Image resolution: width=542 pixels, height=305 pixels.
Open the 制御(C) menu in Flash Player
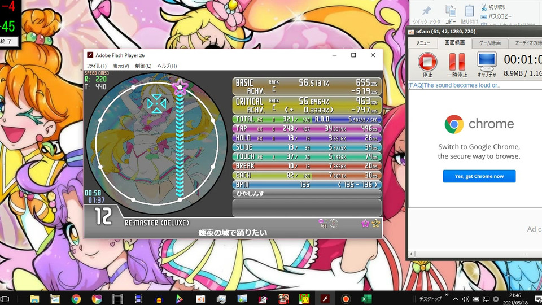143,66
